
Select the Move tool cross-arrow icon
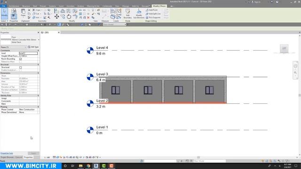click(56, 16)
